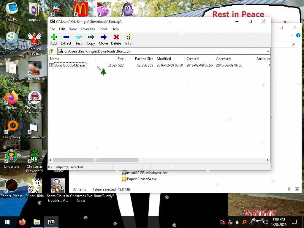This screenshot has width=304, height=228.
Task: Launch Flappy Plane desktop shortcut
Action: (34, 71)
